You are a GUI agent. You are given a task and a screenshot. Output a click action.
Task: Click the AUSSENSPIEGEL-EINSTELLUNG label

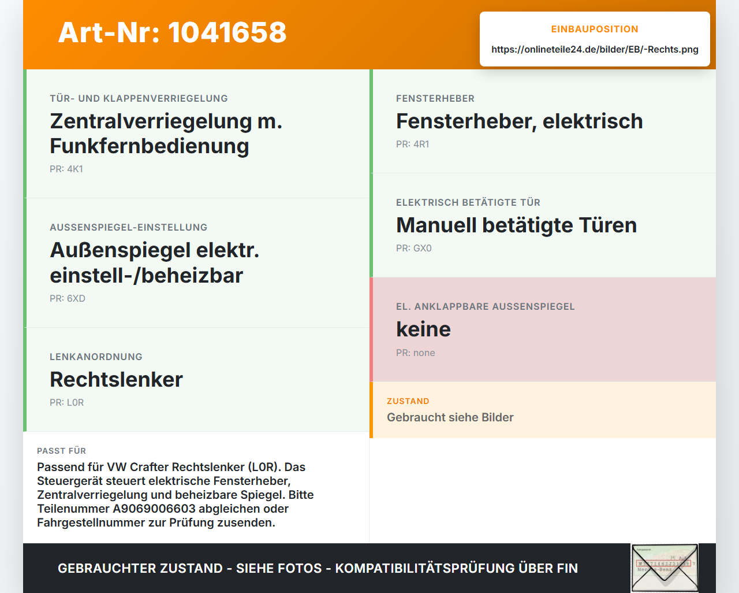pyautogui.click(x=129, y=227)
